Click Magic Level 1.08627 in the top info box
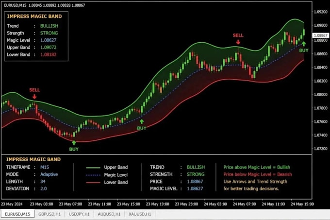 49,40
